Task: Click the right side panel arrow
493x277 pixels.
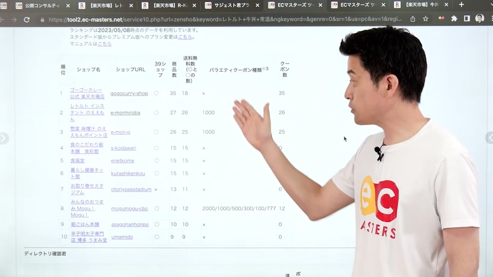Action: [x=489, y=138]
